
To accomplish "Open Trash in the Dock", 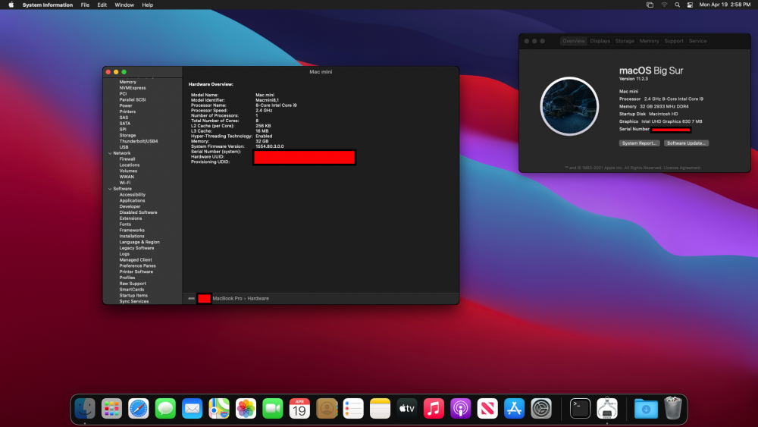I will [x=672, y=408].
